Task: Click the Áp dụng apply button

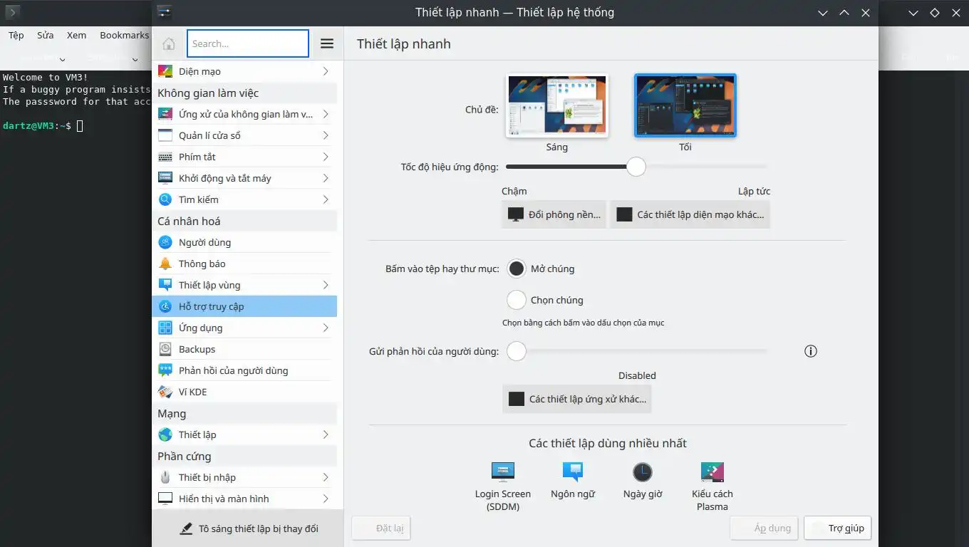Action: point(764,528)
